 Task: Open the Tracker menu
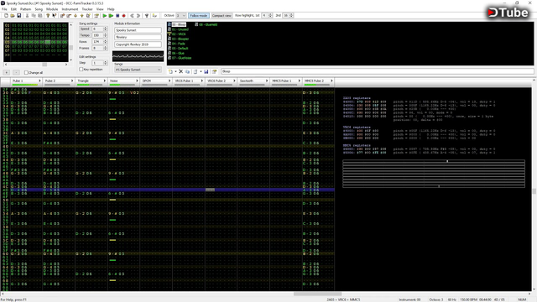click(x=87, y=9)
